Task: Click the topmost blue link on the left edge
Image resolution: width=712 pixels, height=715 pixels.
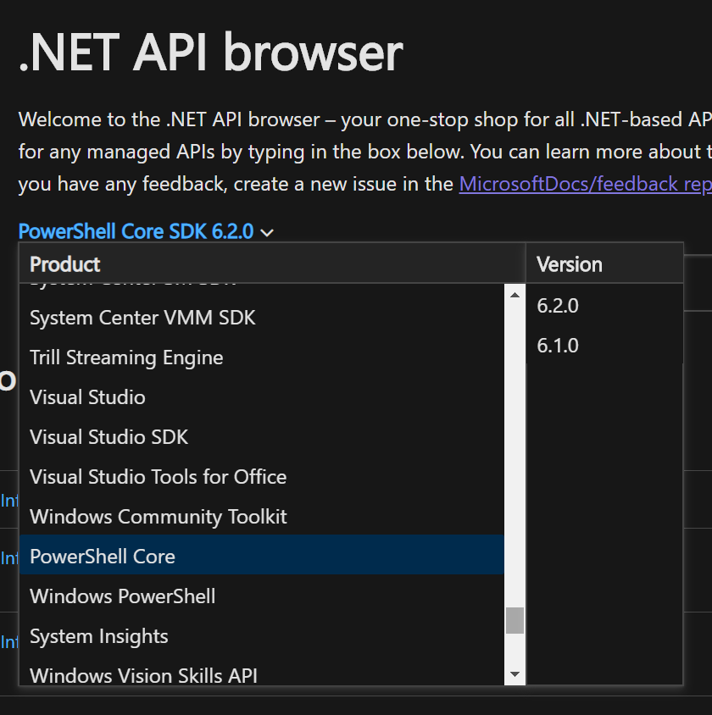Action: (x=8, y=501)
